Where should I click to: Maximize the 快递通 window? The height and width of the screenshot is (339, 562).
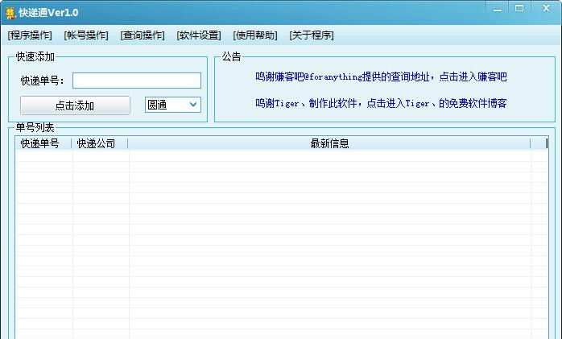[519, 9]
